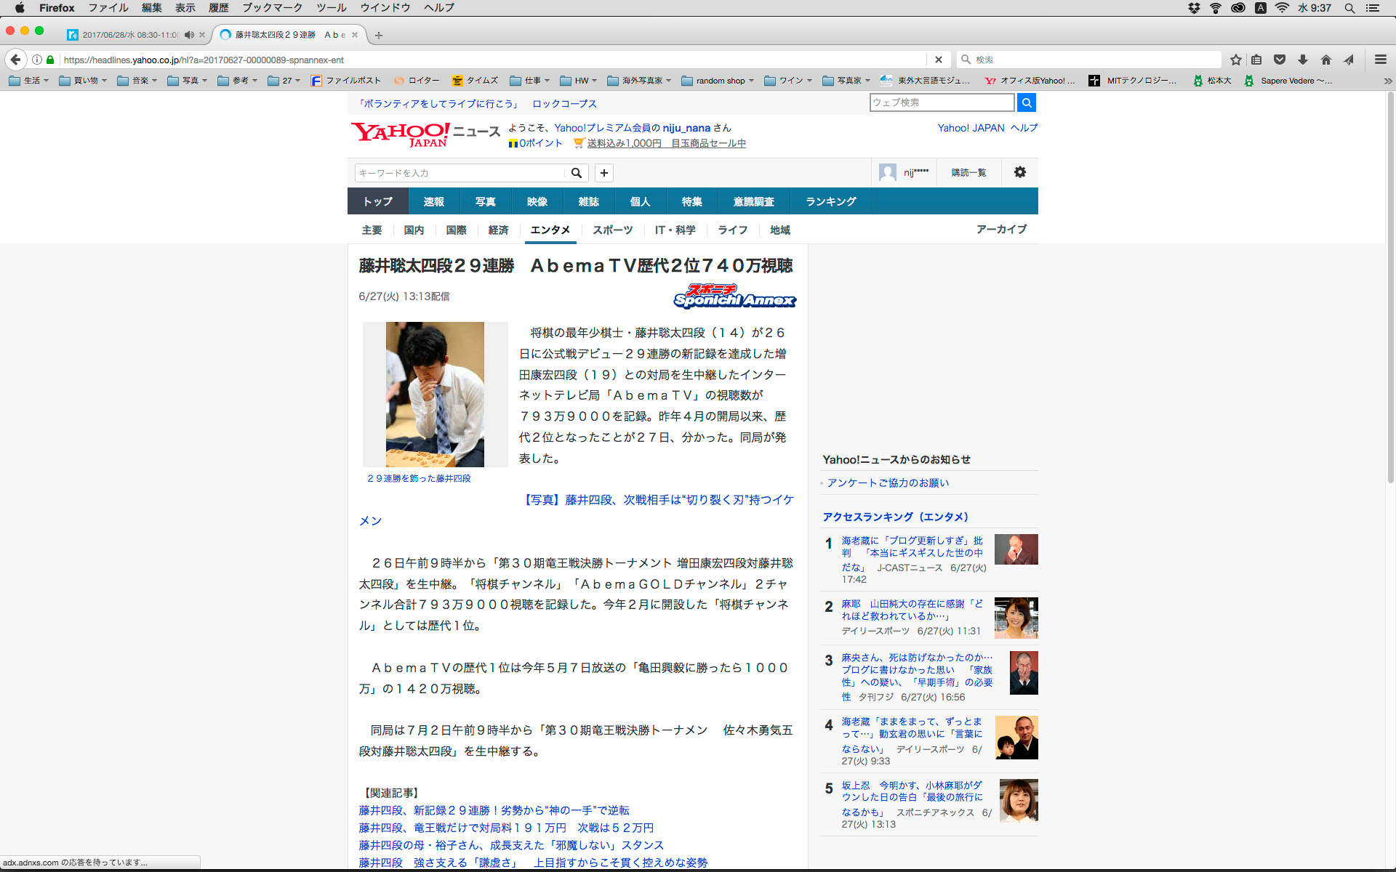Click the blue web search magnifier button

tap(1026, 102)
